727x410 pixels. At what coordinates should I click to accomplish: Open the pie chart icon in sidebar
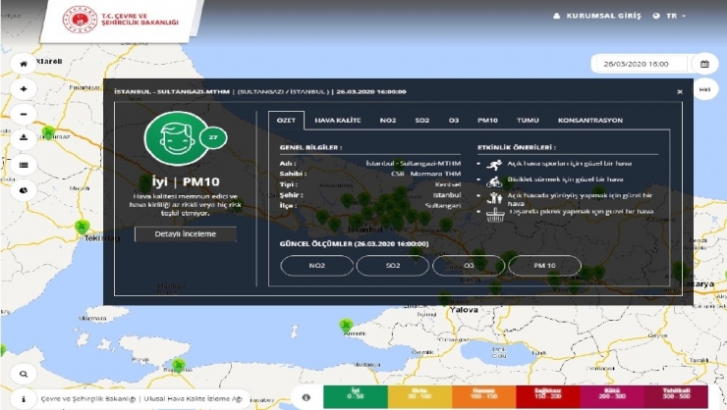coord(23,189)
